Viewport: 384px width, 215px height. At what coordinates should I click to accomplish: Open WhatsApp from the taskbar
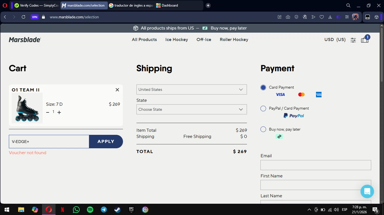click(x=76, y=210)
